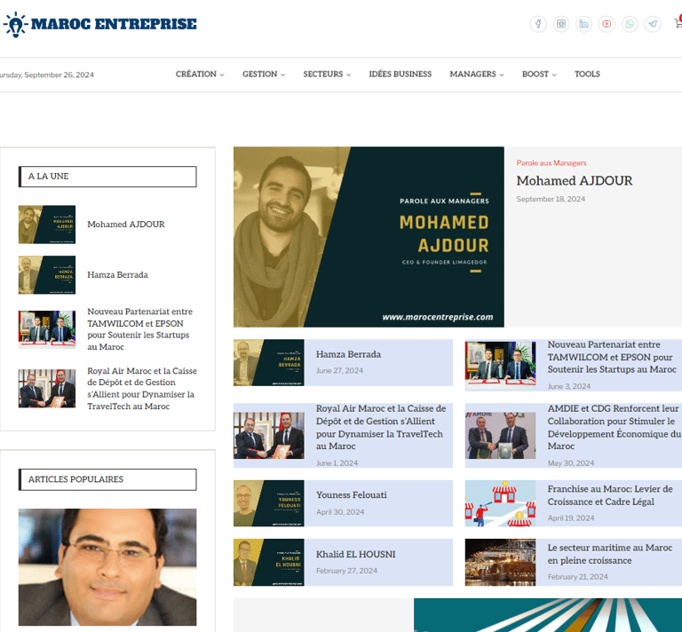
Task: Click the Hamza Berrada grid thumbnail
Action: tap(269, 362)
